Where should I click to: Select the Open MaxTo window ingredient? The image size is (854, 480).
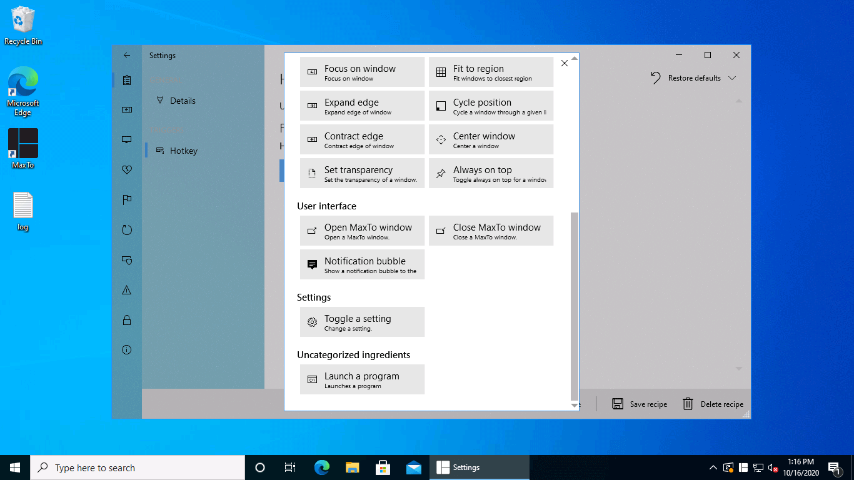pos(362,231)
